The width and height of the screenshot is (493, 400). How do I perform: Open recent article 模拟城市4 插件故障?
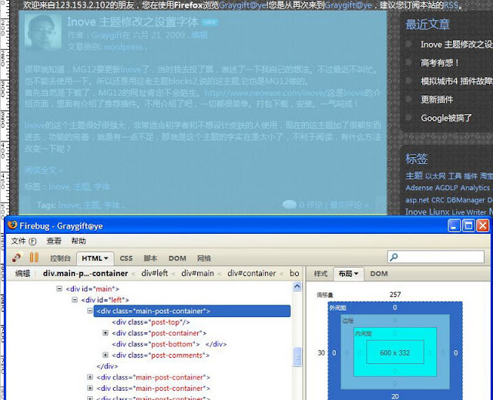[x=457, y=81]
